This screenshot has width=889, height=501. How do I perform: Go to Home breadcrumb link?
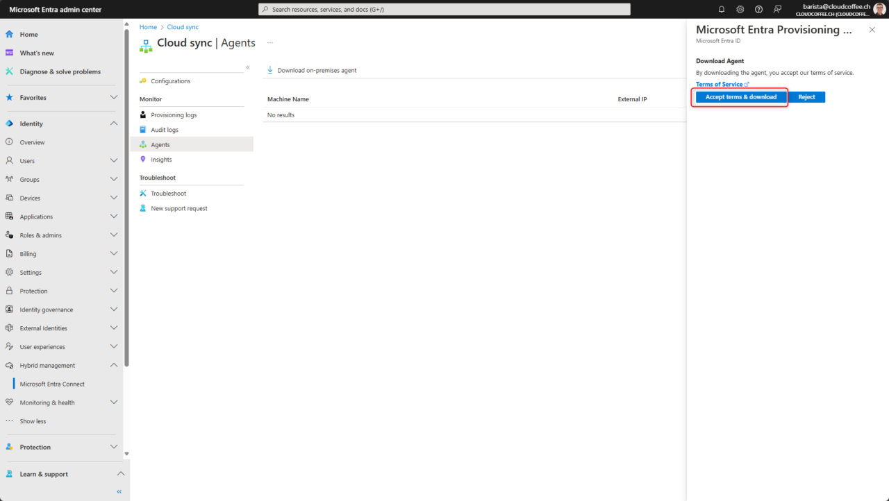[148, 27]
